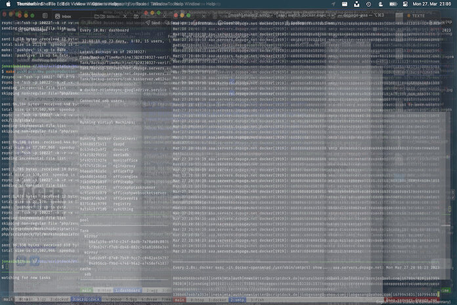Click the 'mariadb' container row
The height and width of the screenshot is (305, 457).
click(104, 155)
